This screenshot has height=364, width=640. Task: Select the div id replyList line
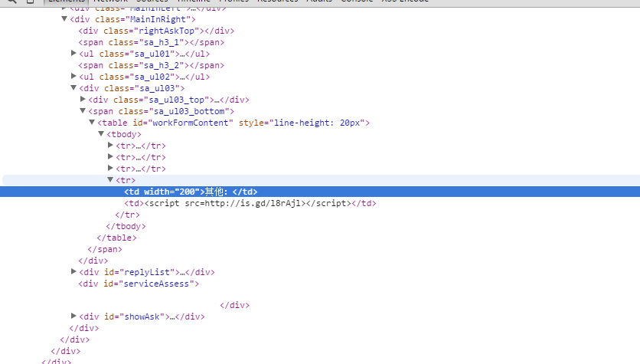147,272
